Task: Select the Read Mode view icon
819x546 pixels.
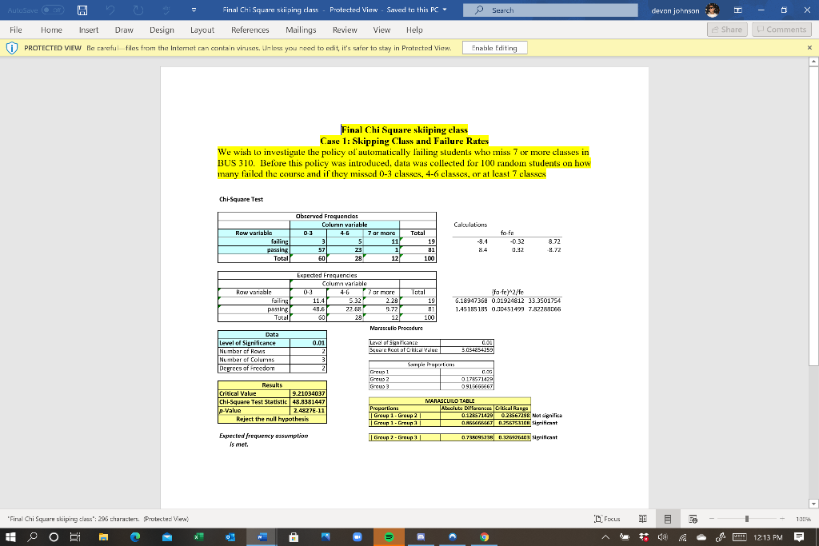Action: click(644, 518)
